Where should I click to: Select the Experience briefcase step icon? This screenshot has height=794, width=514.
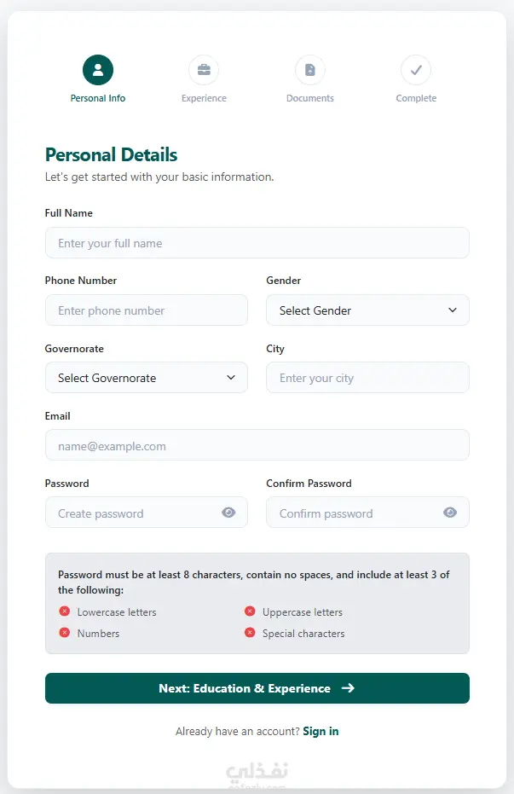point(204,70)
